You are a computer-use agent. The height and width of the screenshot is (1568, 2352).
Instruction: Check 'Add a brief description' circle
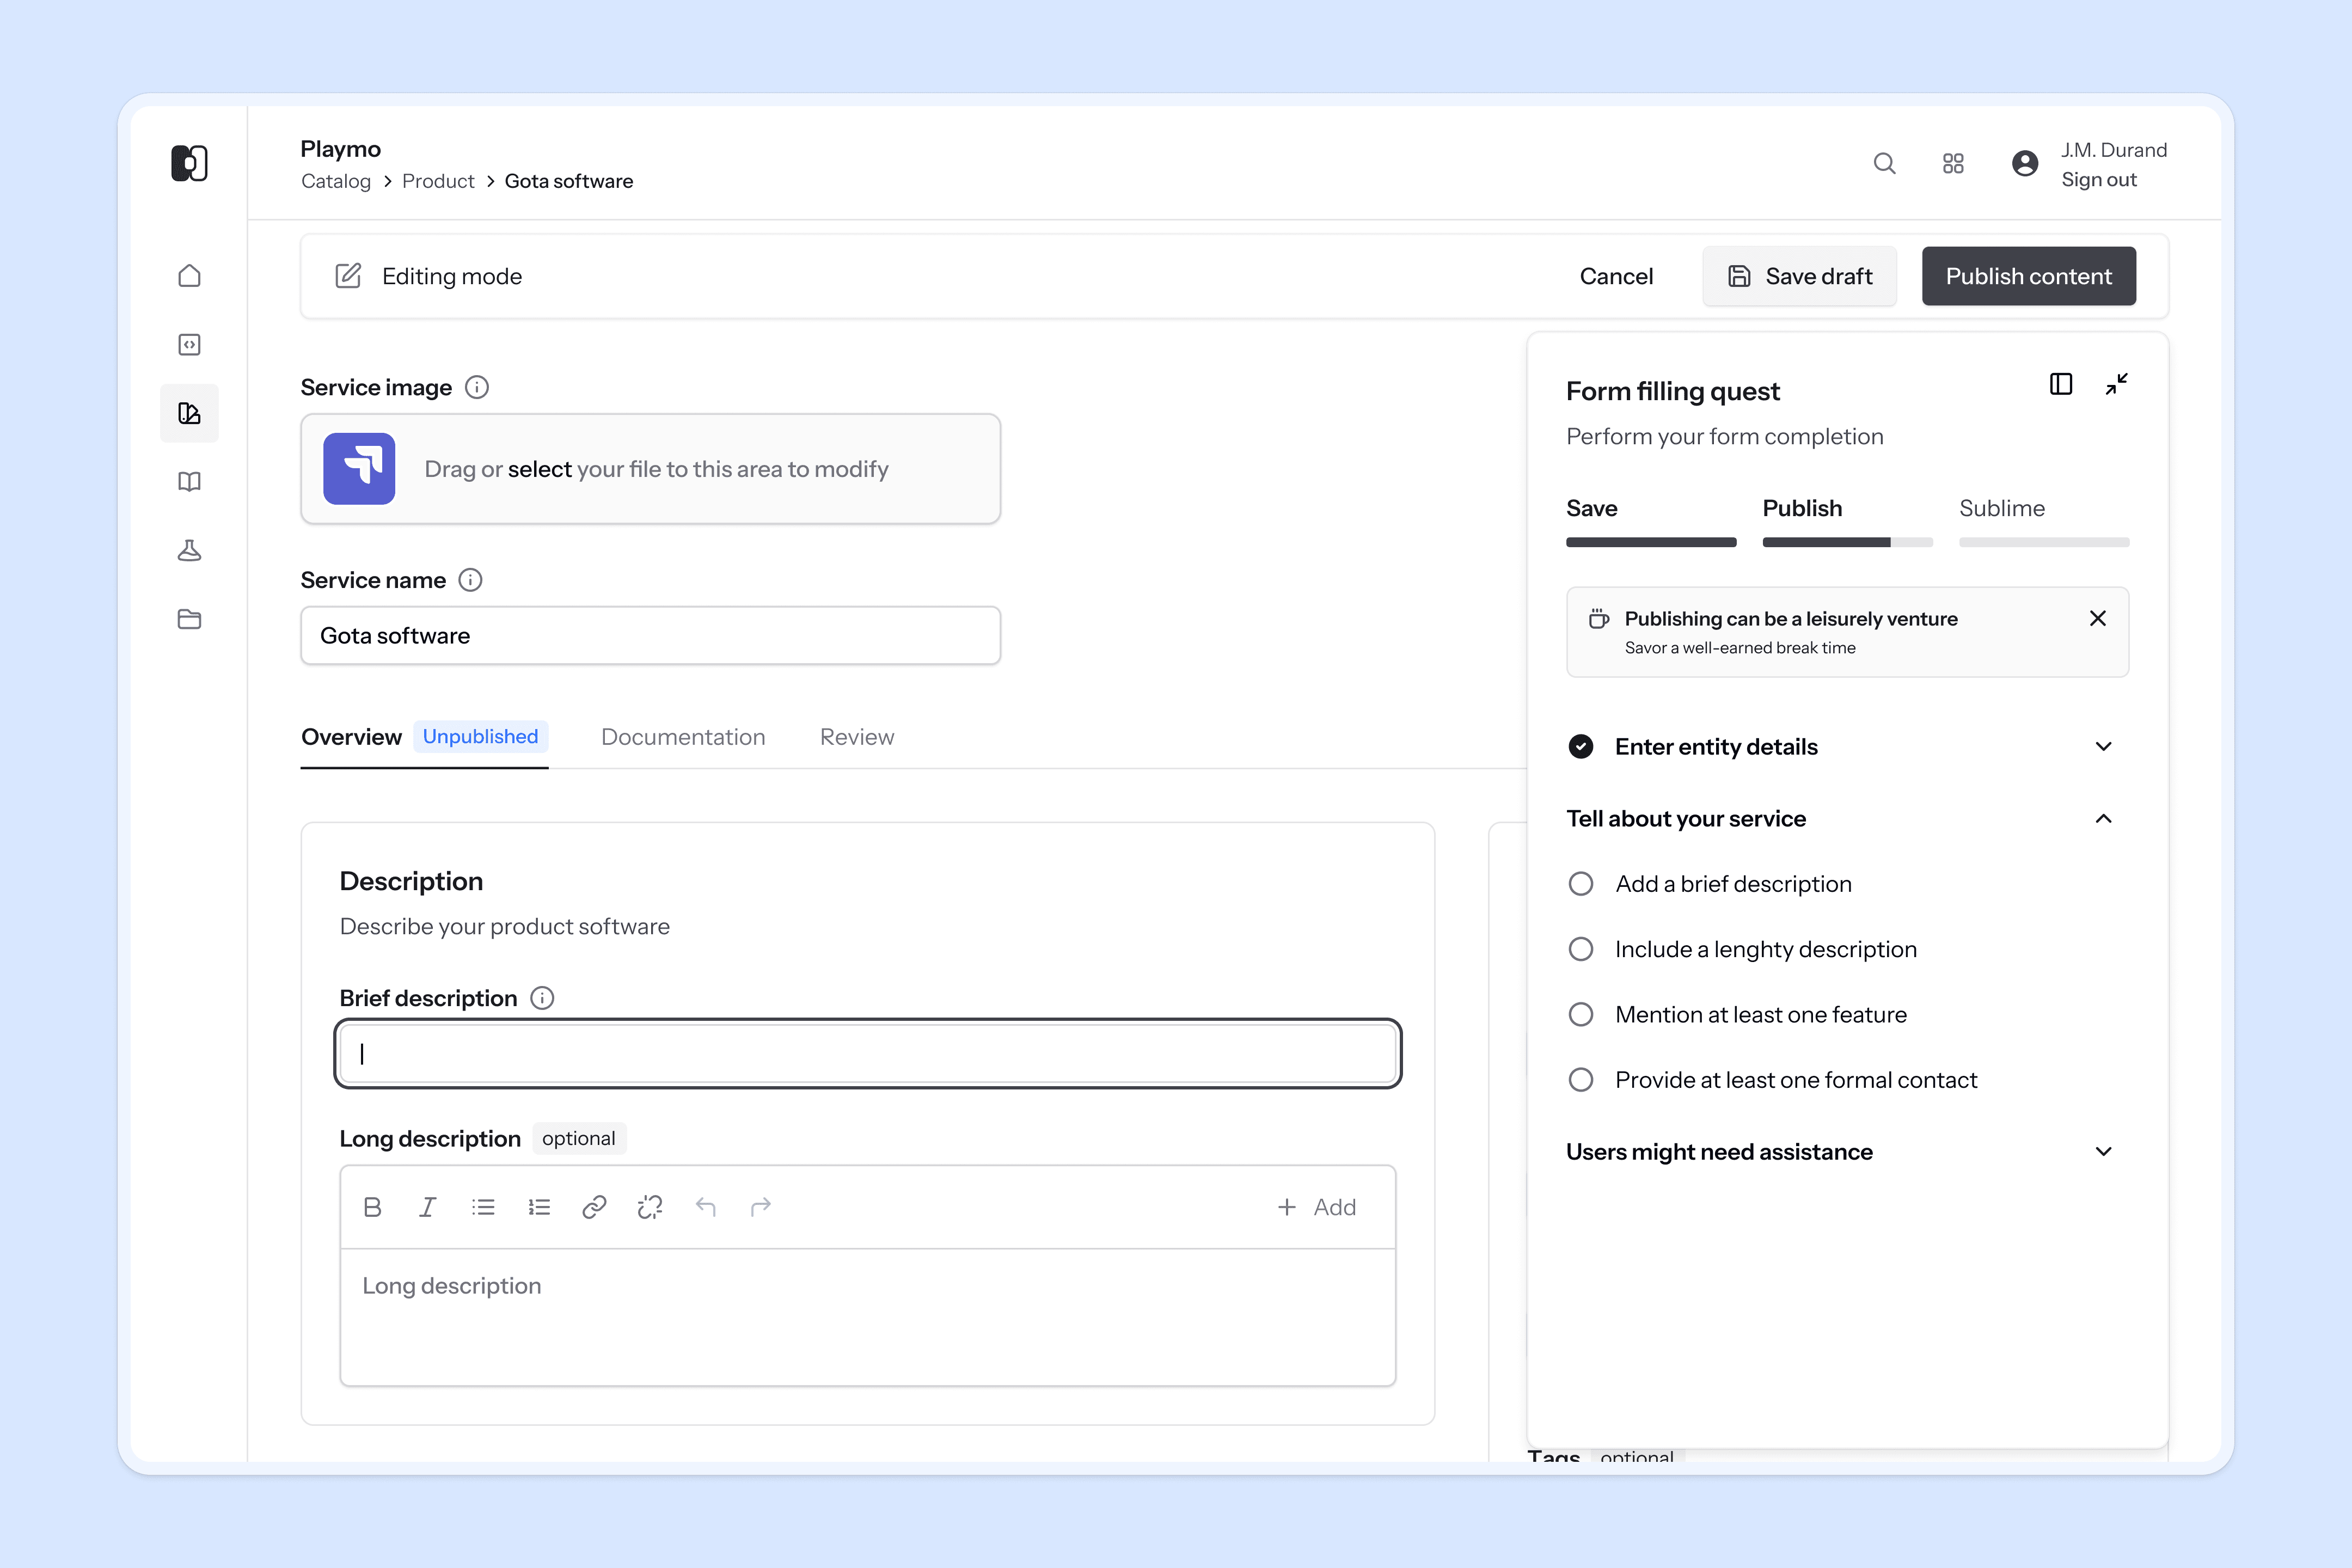point(1581,884)
